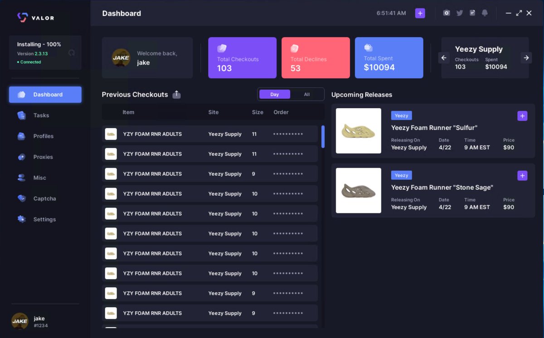Click the #1234 user tag
This screenshot has width=544, height=338.
41,326
